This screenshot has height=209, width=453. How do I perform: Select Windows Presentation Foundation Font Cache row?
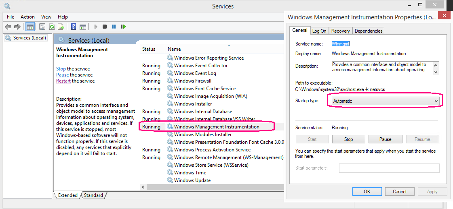coord(212,142)
